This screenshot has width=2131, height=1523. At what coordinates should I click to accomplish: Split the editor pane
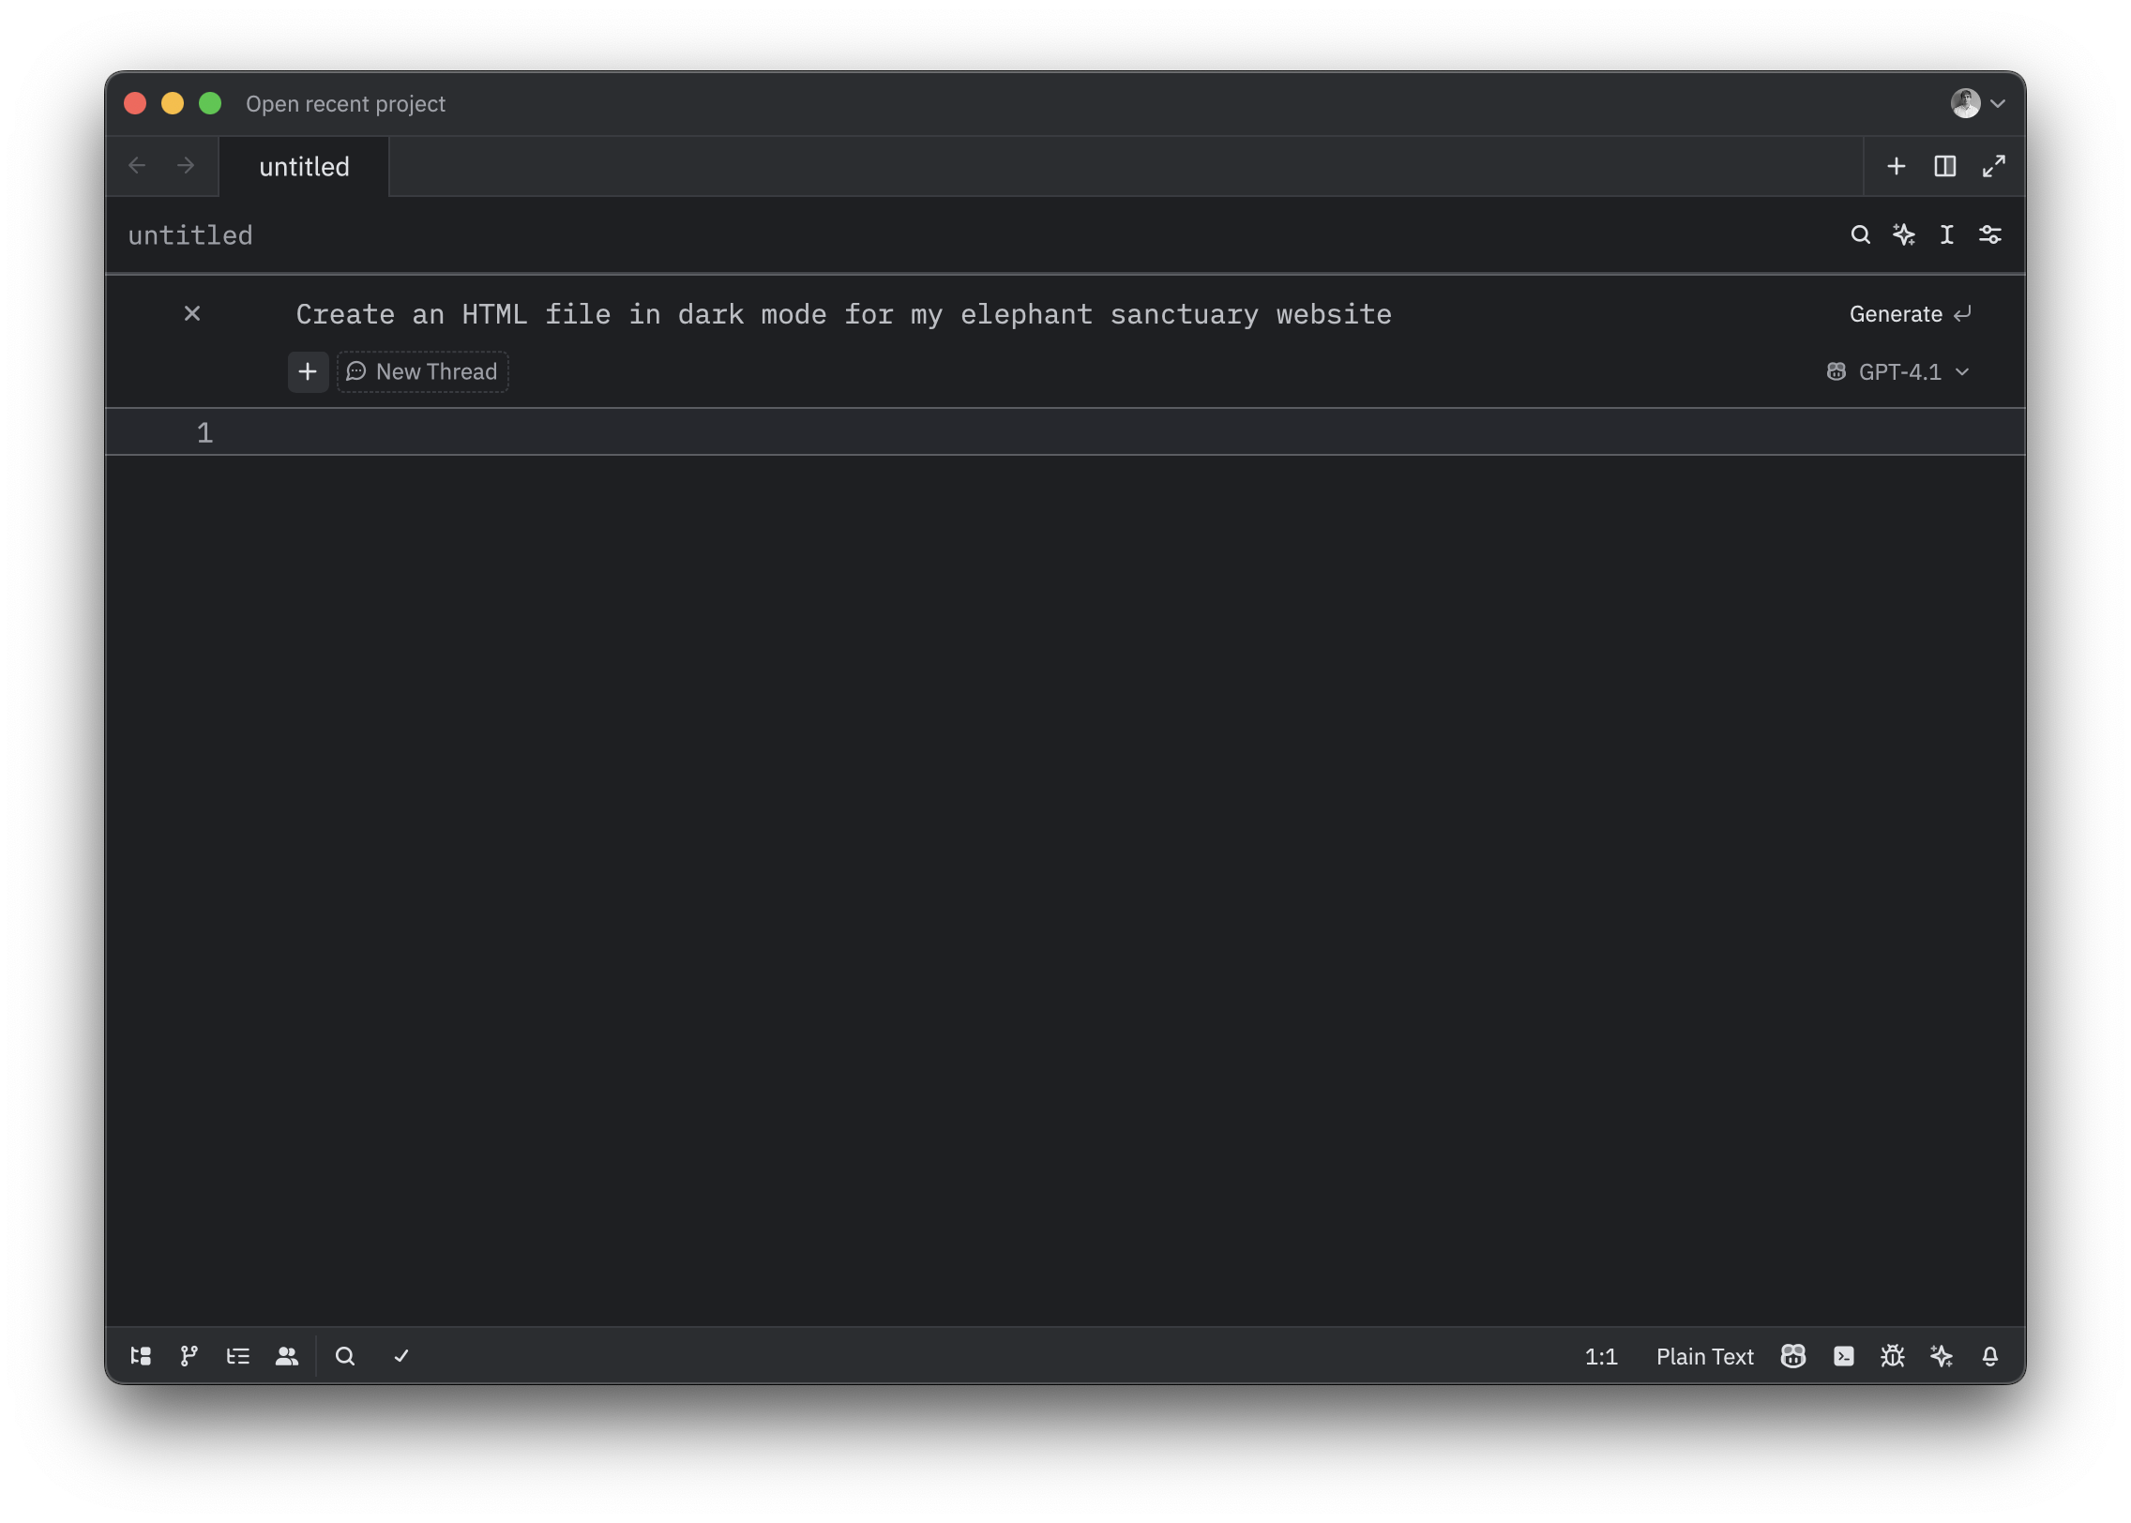click(1944, 166)
